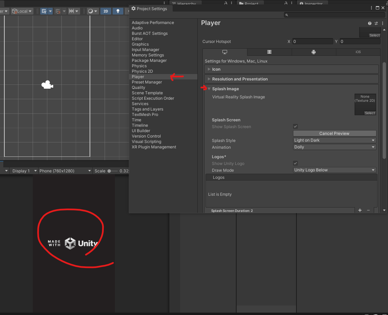Switch to Windows, Mac, Linux platform tab

tap(225, 52)
